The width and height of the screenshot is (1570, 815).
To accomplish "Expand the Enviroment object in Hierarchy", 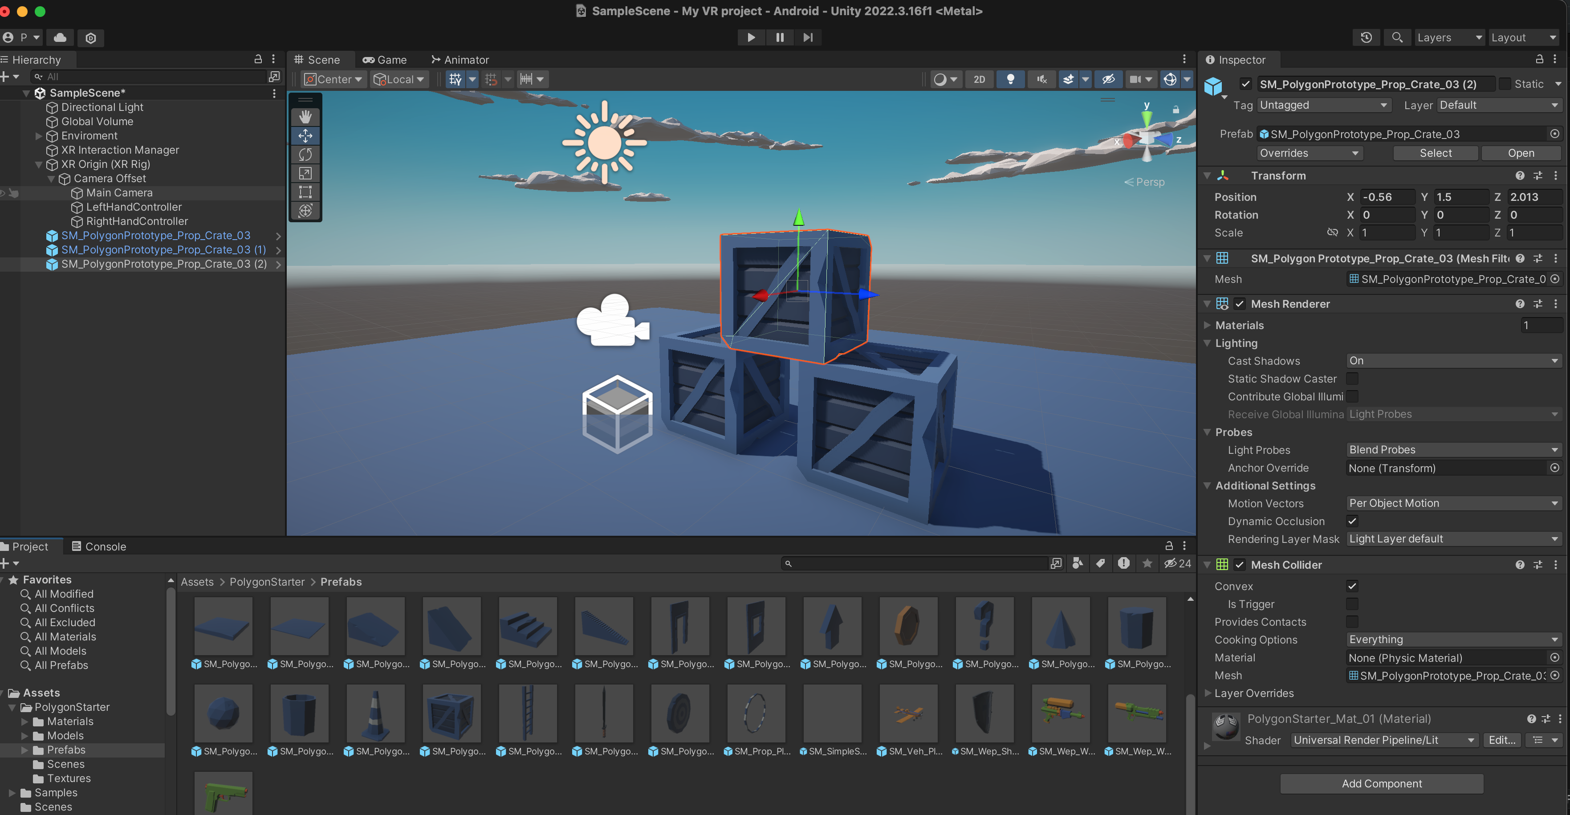I will coord(39,136).
